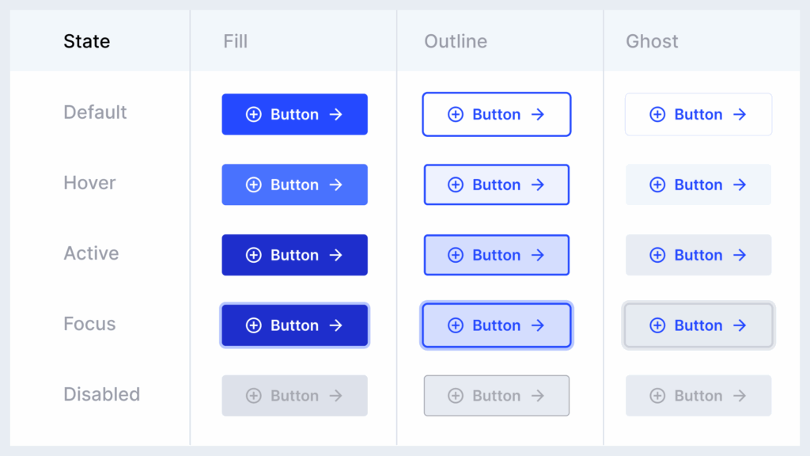The height and width of the screenshot is (456, 810).
Task: Select the Fill column header
Action: pos(235,41)
